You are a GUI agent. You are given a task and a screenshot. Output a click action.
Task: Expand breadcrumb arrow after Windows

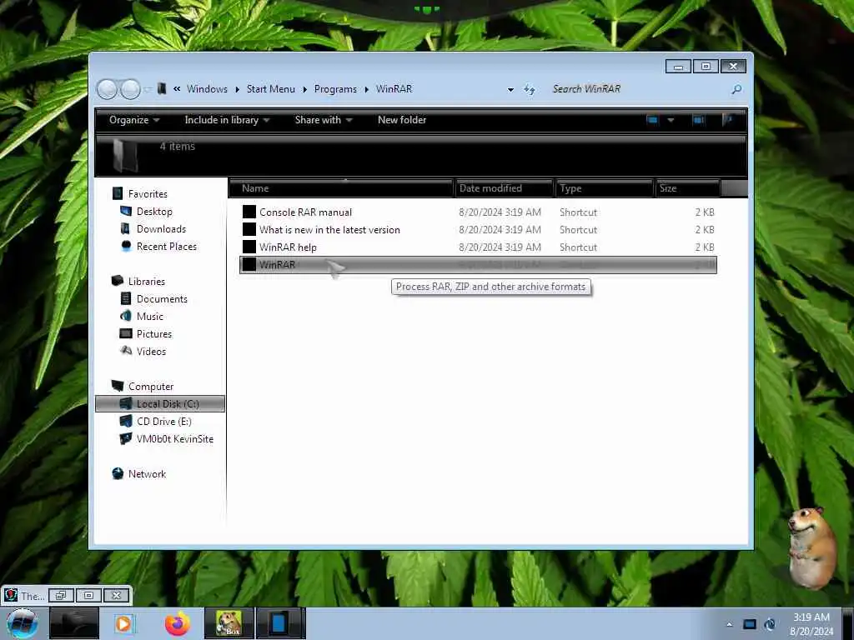[238, 89]
